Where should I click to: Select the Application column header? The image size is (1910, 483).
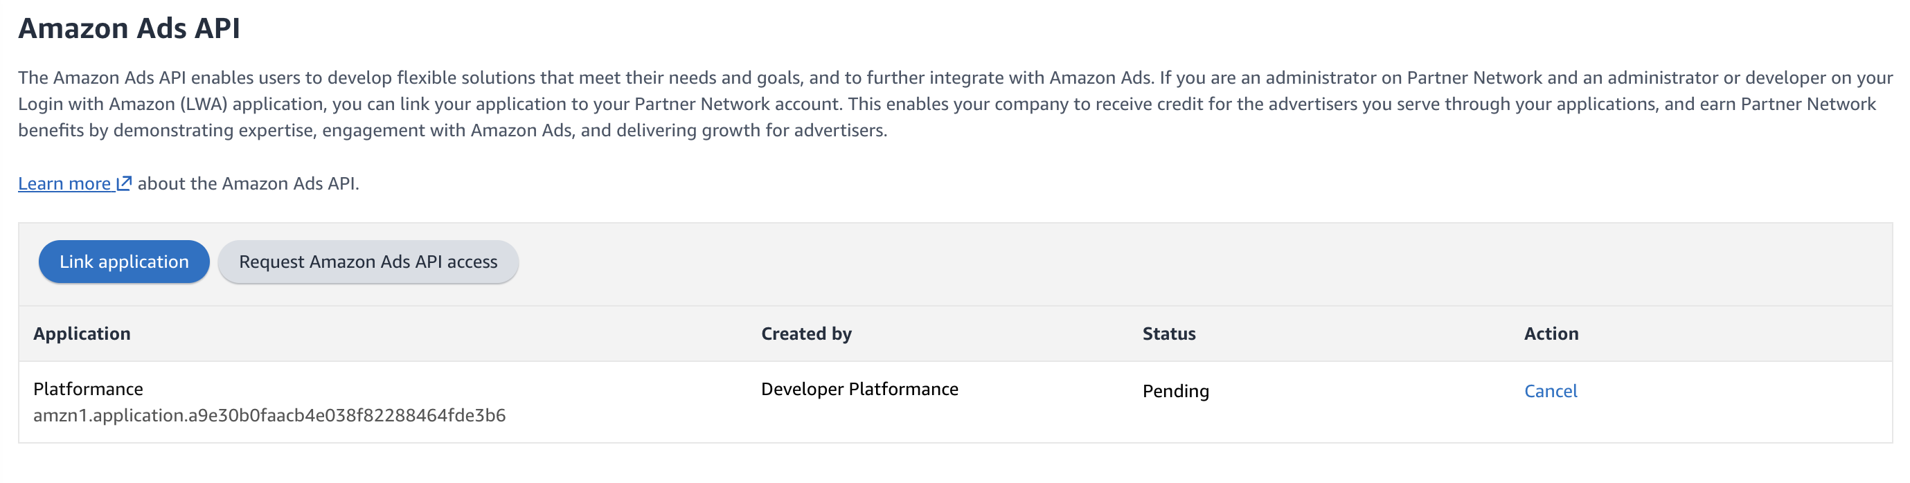pos(82,334)
